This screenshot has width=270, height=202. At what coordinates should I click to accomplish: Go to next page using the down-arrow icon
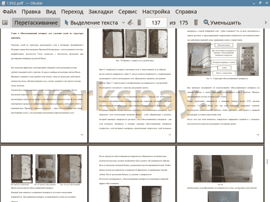(x=196, y=23)
